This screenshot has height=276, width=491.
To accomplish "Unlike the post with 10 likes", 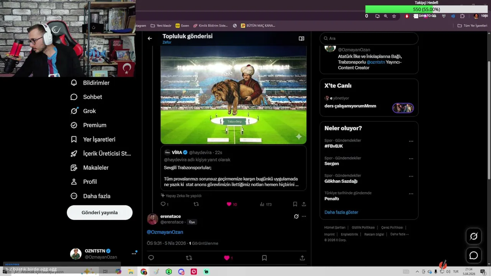I will [x=231, y=204].
